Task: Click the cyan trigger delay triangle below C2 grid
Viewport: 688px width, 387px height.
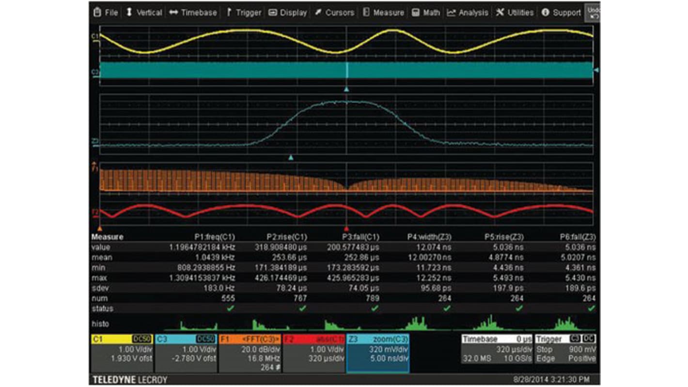Action: [x=346, y=89]
